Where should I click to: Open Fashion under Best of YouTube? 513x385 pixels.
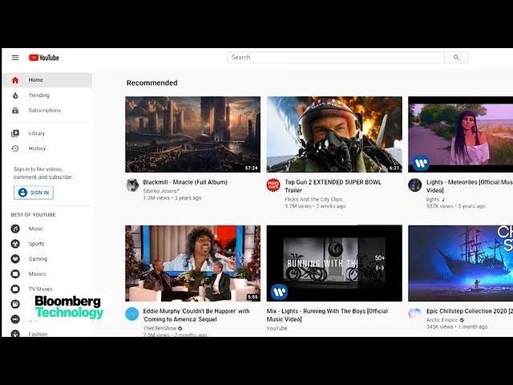[x=38, y=334]
